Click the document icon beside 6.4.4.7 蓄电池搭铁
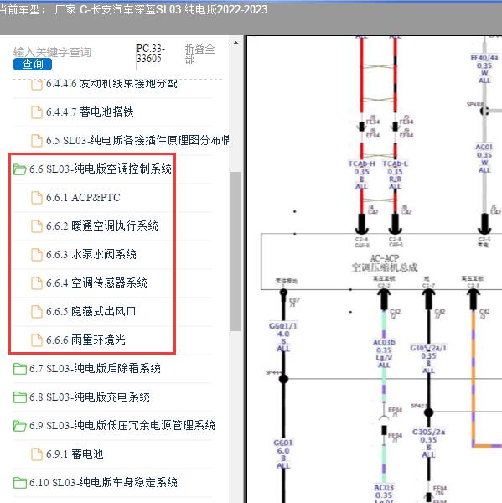The height and width of the screenshot is (503, 502). point(37,112)
